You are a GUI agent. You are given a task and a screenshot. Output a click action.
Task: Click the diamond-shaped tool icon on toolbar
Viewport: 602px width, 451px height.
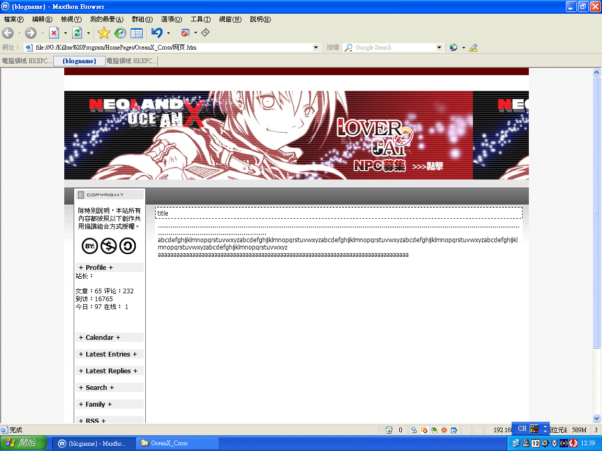(205, 32)
